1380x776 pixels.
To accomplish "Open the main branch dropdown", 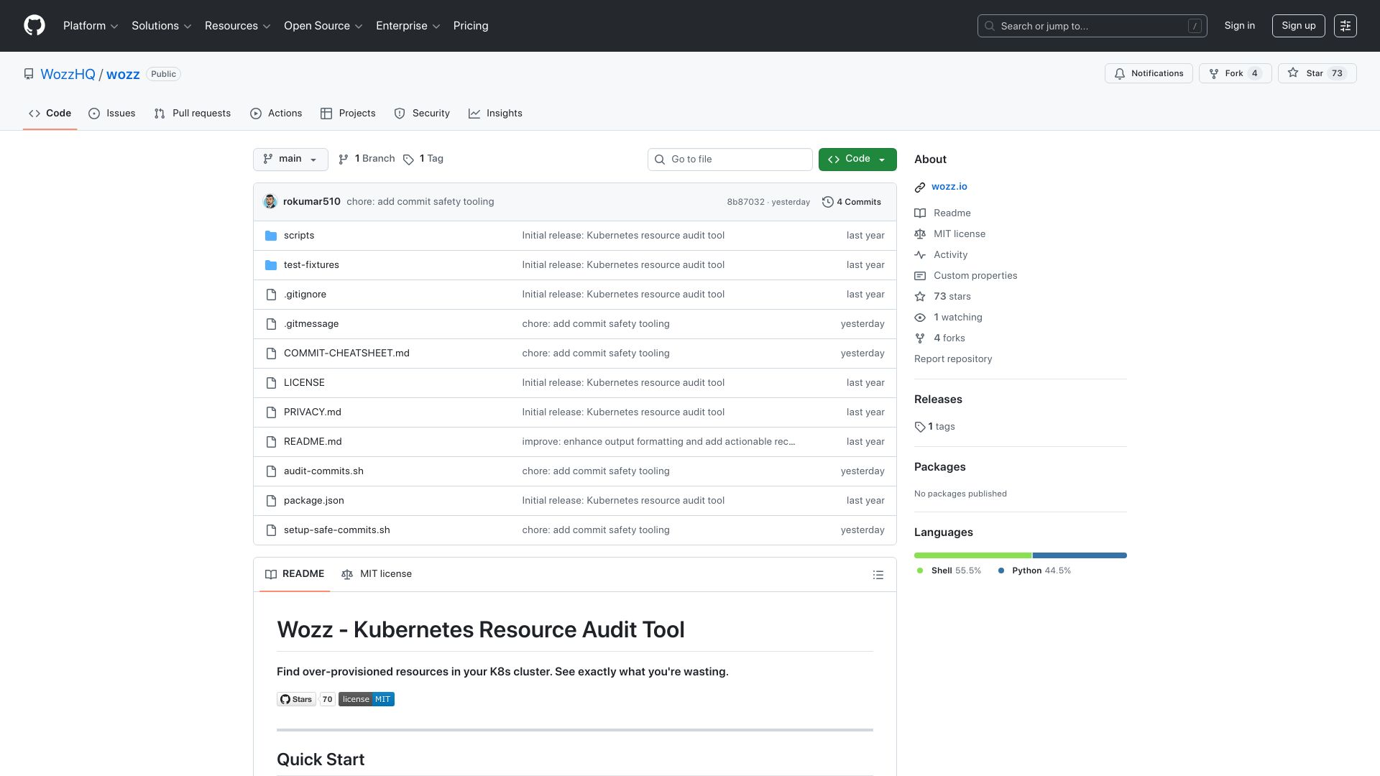I will [x=290, y=160].
